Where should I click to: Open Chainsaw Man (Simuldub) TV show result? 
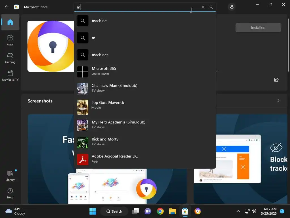[x=145, y=89]
